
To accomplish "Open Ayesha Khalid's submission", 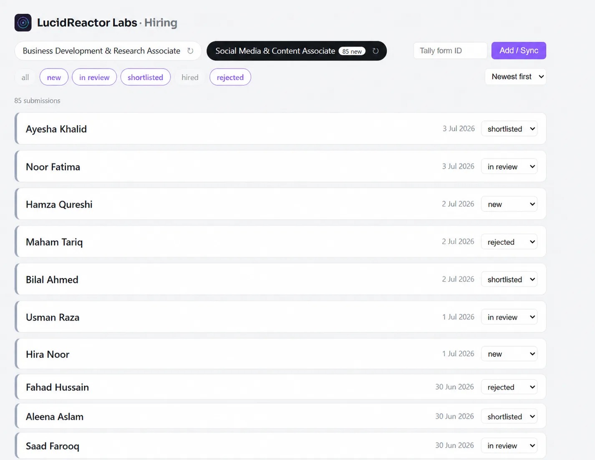I will click(280, 128).
